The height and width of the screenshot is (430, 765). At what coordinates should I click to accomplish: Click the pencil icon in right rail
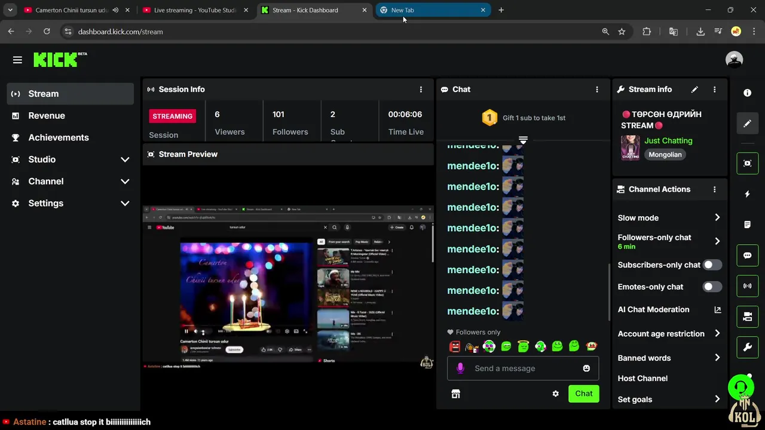coord(747,124)
